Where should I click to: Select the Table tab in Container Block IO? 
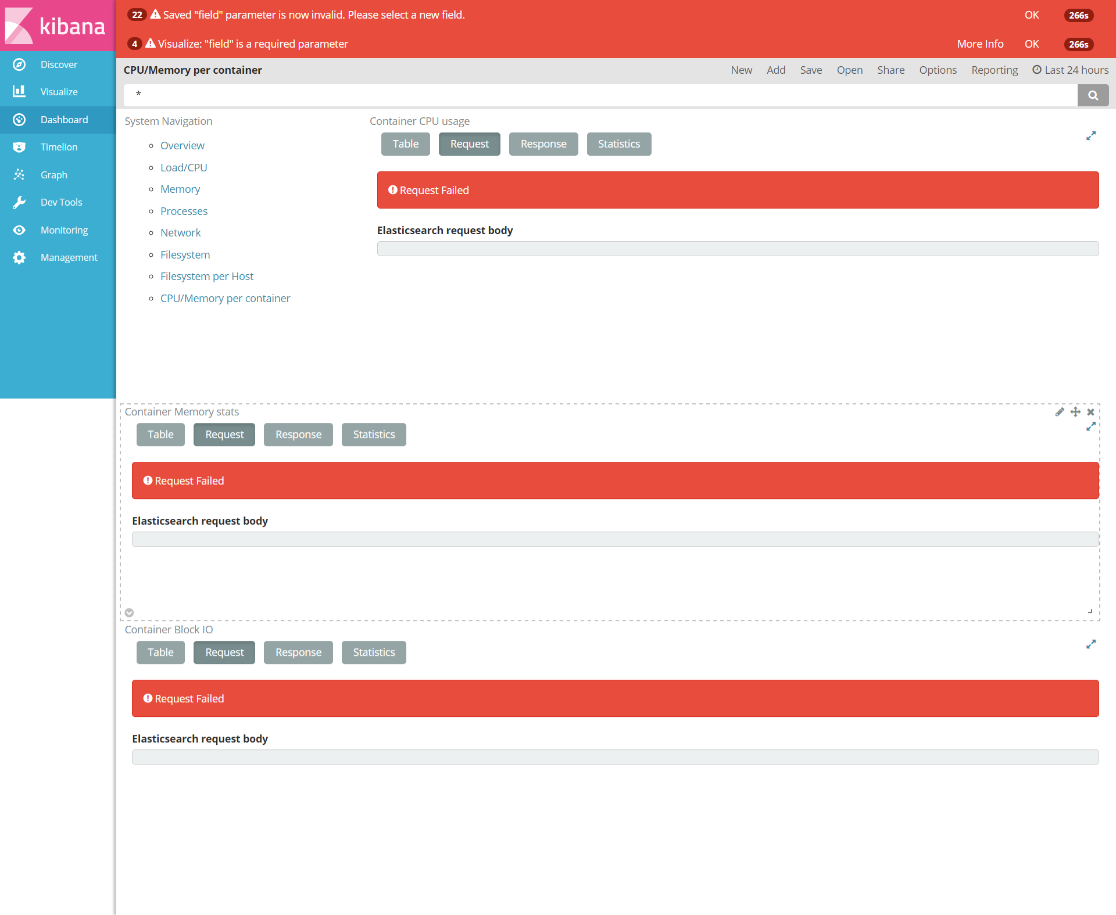click(x=160, y=652)
